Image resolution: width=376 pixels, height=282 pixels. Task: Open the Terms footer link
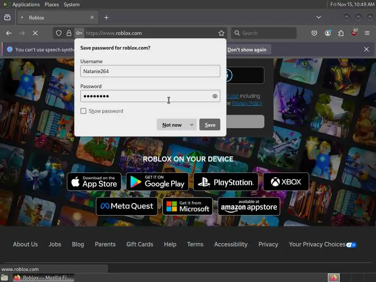[195, 244]
